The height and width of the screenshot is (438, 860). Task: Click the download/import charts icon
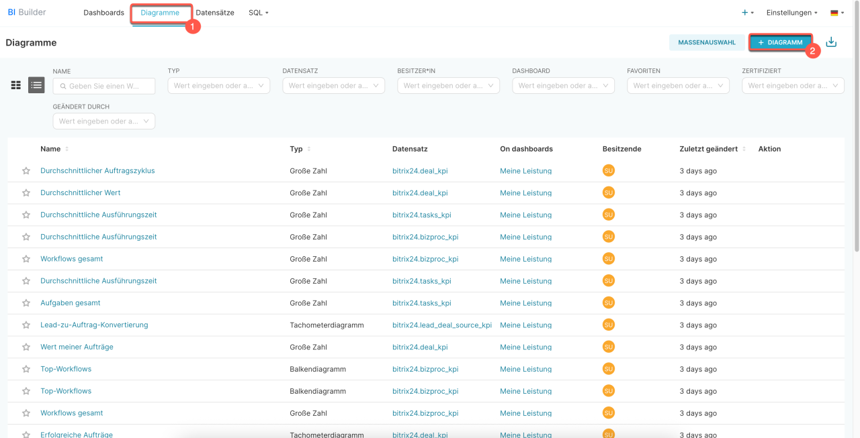point(831,42)
